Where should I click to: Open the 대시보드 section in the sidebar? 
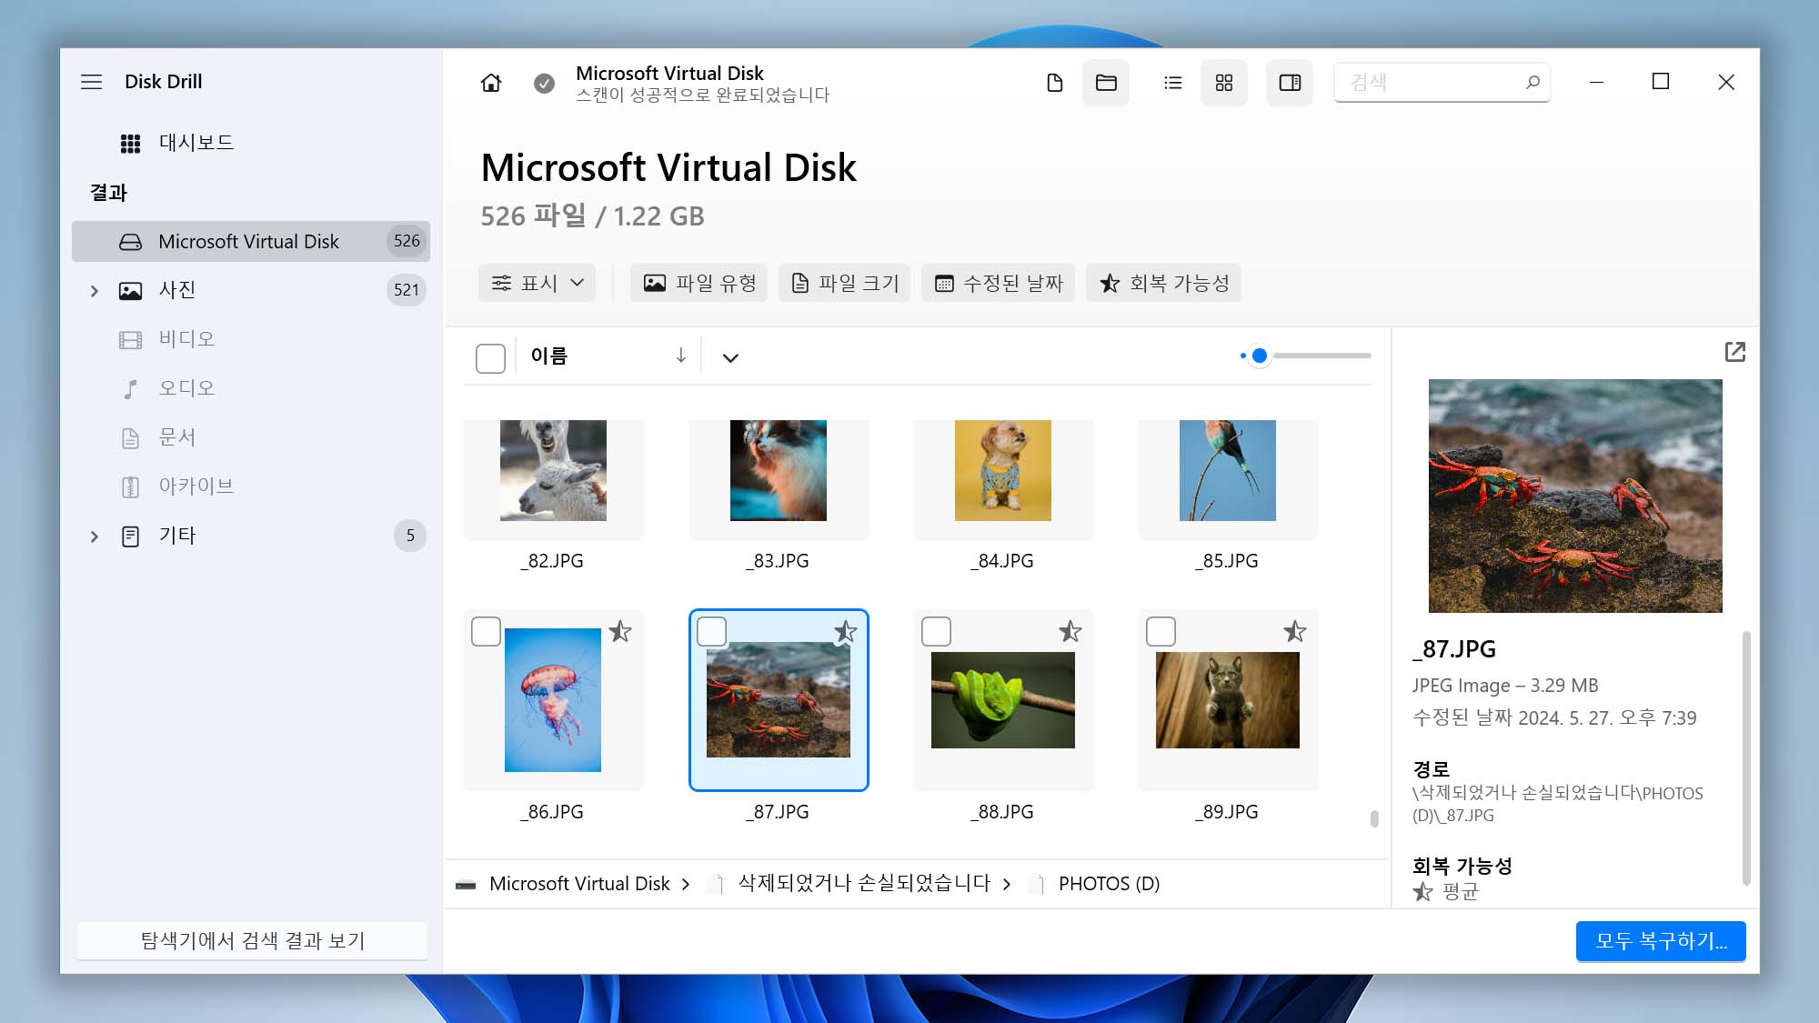(195, 142)
